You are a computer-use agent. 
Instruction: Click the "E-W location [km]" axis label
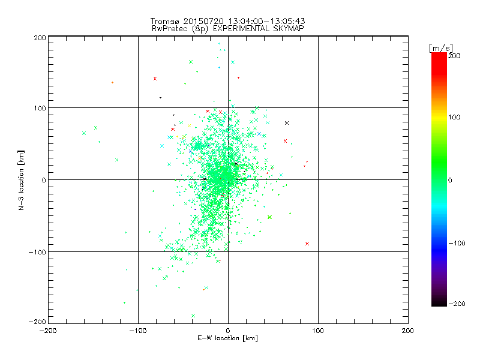tap(227, 338)
